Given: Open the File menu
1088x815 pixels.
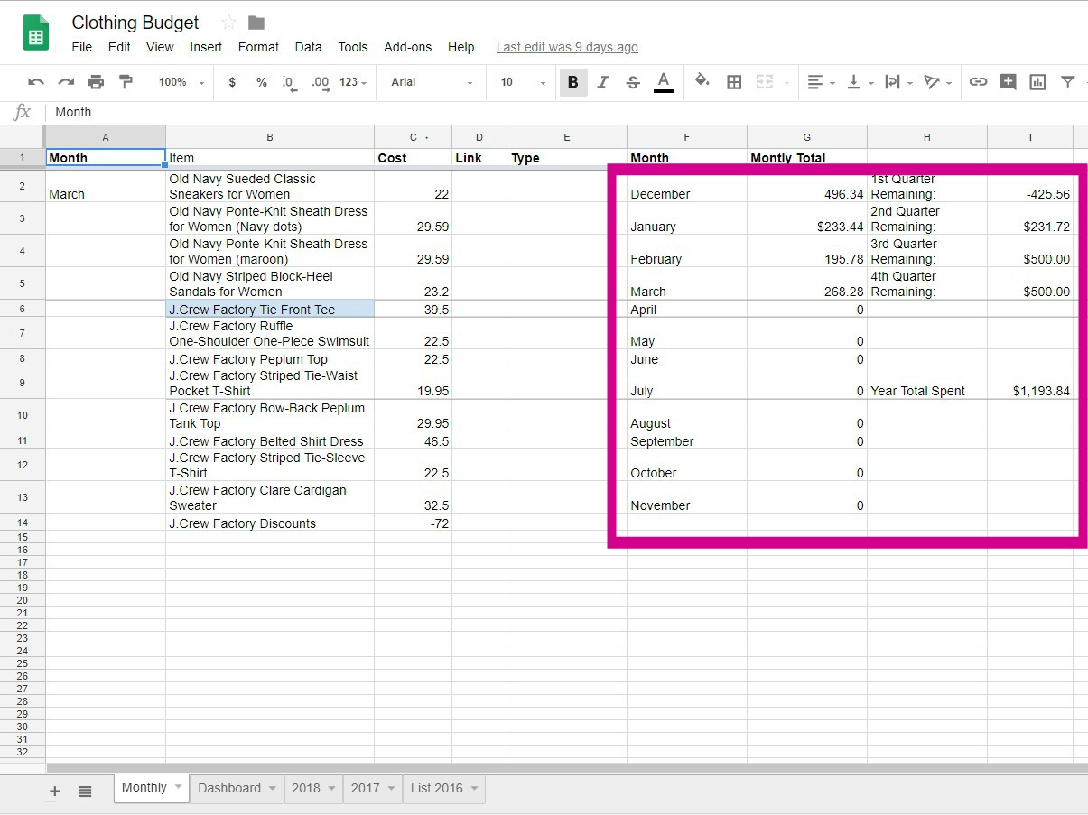Looking at the screenshot, I should (81, 47).
